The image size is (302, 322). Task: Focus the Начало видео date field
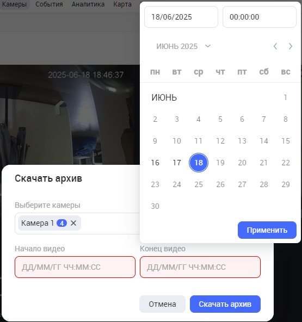click(75, 267)
